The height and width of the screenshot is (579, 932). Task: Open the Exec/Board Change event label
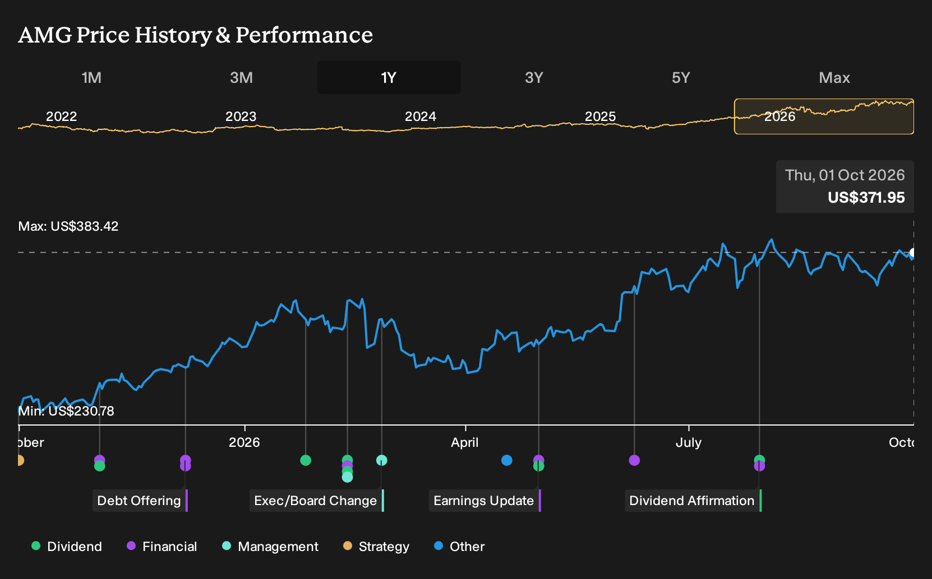tap(316, 501)
